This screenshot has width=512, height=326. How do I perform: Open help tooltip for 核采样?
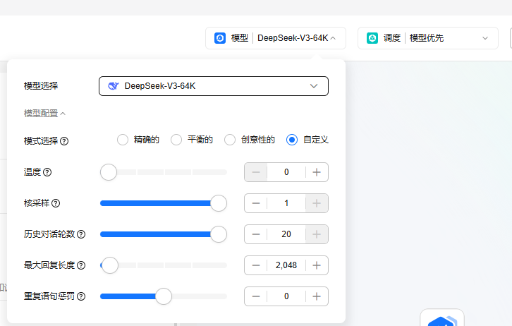56,203
